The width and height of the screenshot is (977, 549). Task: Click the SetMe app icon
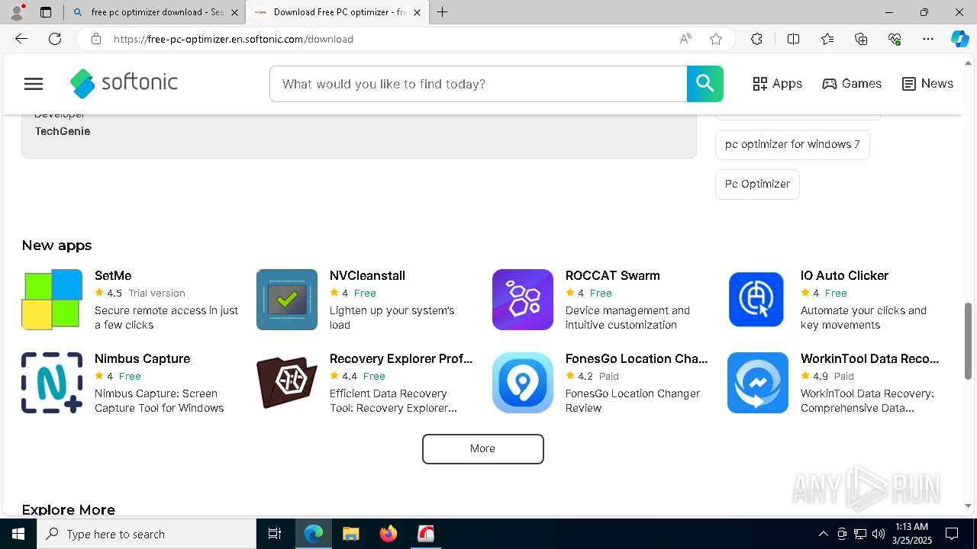[52, 300]
